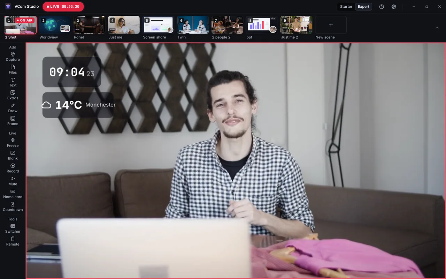Image resolution: width=446 pixels, height=279 pixels.
Task: Select the 1 Shot scene thumbnail
Action: (x=21, y=25)
